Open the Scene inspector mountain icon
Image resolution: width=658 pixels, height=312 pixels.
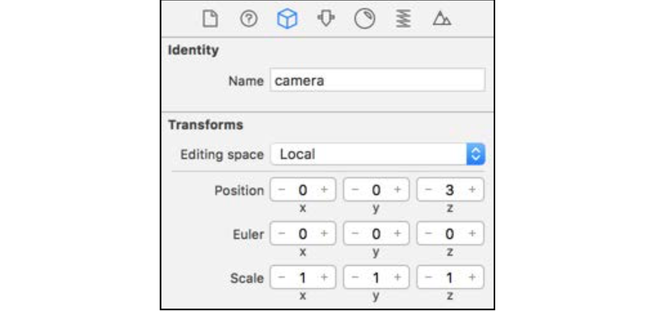point(441,20)
